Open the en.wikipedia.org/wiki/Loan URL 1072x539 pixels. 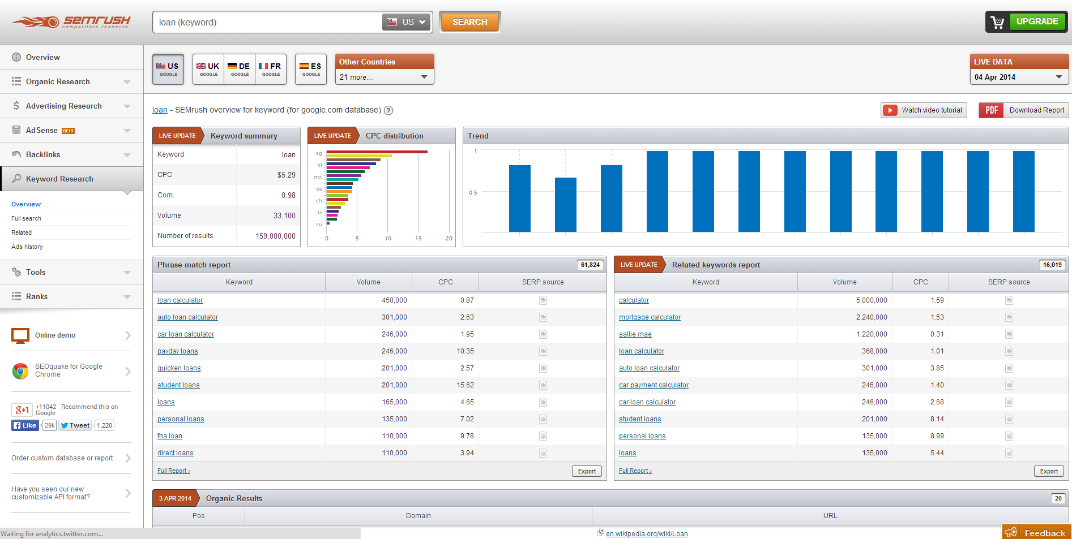647,533
